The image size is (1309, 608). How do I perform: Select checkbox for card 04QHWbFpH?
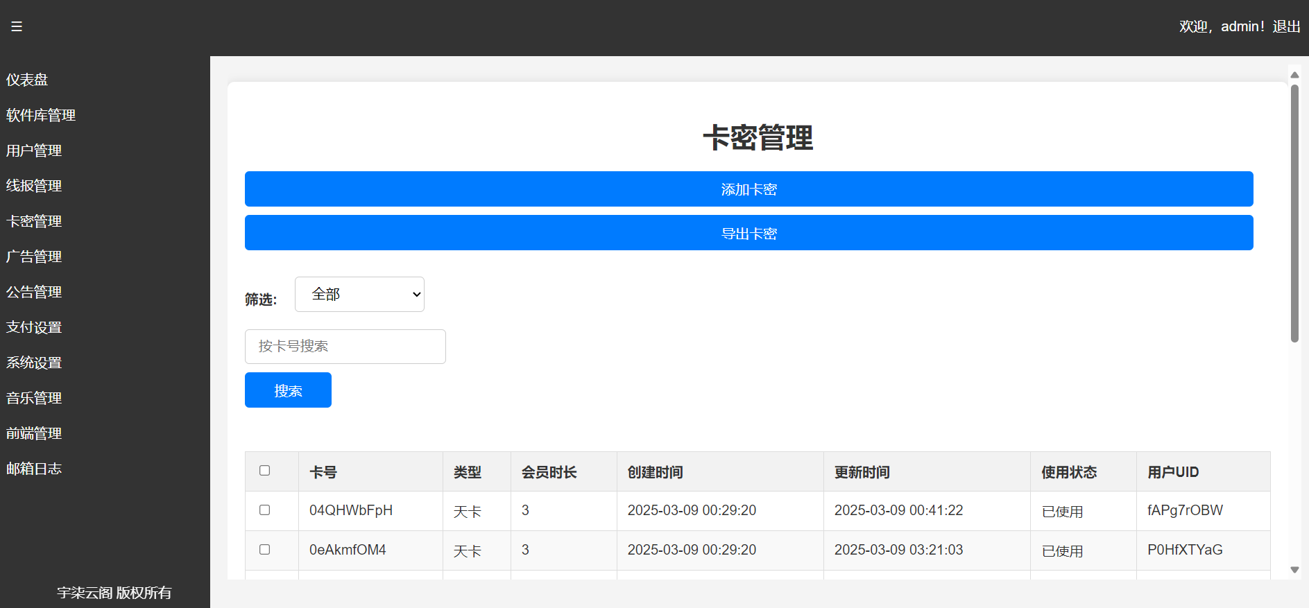[x=264, y=510]
